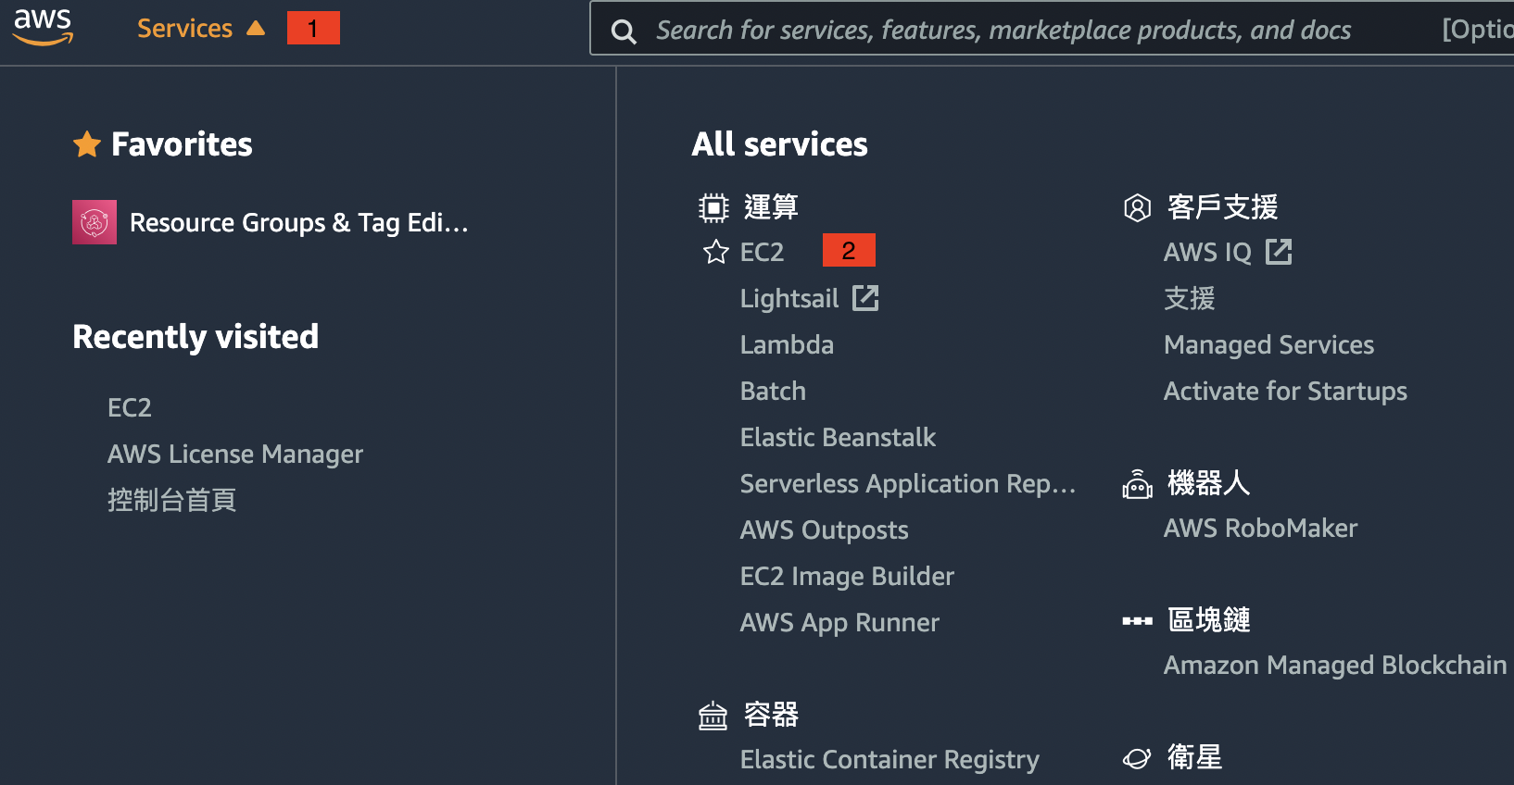Image resolution: width=1514 pixels, height=785 pixels.
Task: Click the 機器人 category heading
Action: (1208, 482)
